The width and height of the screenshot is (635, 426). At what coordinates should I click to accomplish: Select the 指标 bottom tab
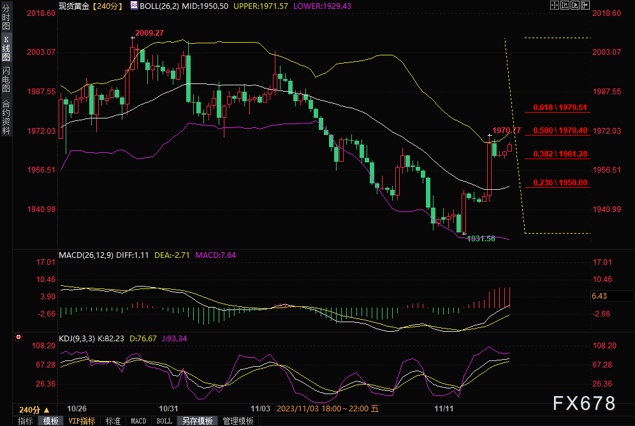pyautogui.click(x=26, y=421)
